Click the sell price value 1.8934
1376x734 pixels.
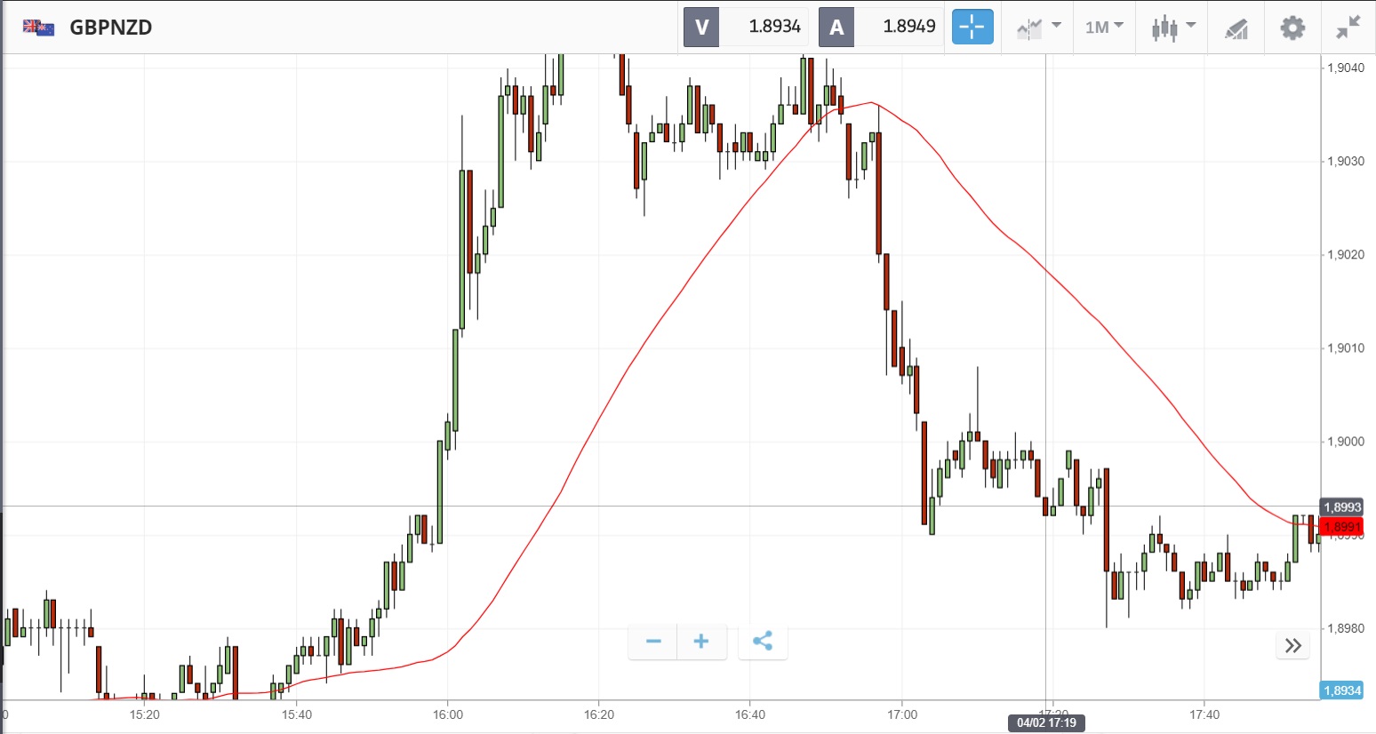pos(774,27)
